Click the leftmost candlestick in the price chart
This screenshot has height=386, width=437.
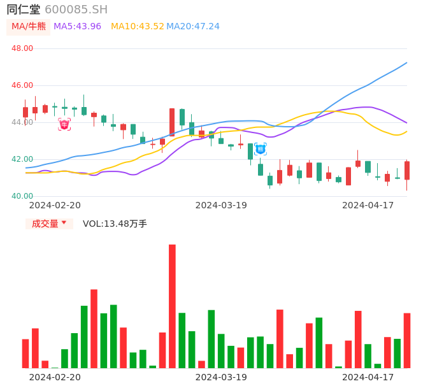(25, 112)
